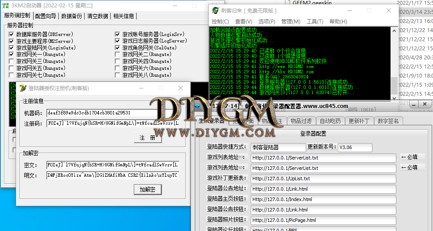Click 游戏补丁更新表 UpList.txt field
The height and width of the screenshot is (231, 433).
pos(323,179)
